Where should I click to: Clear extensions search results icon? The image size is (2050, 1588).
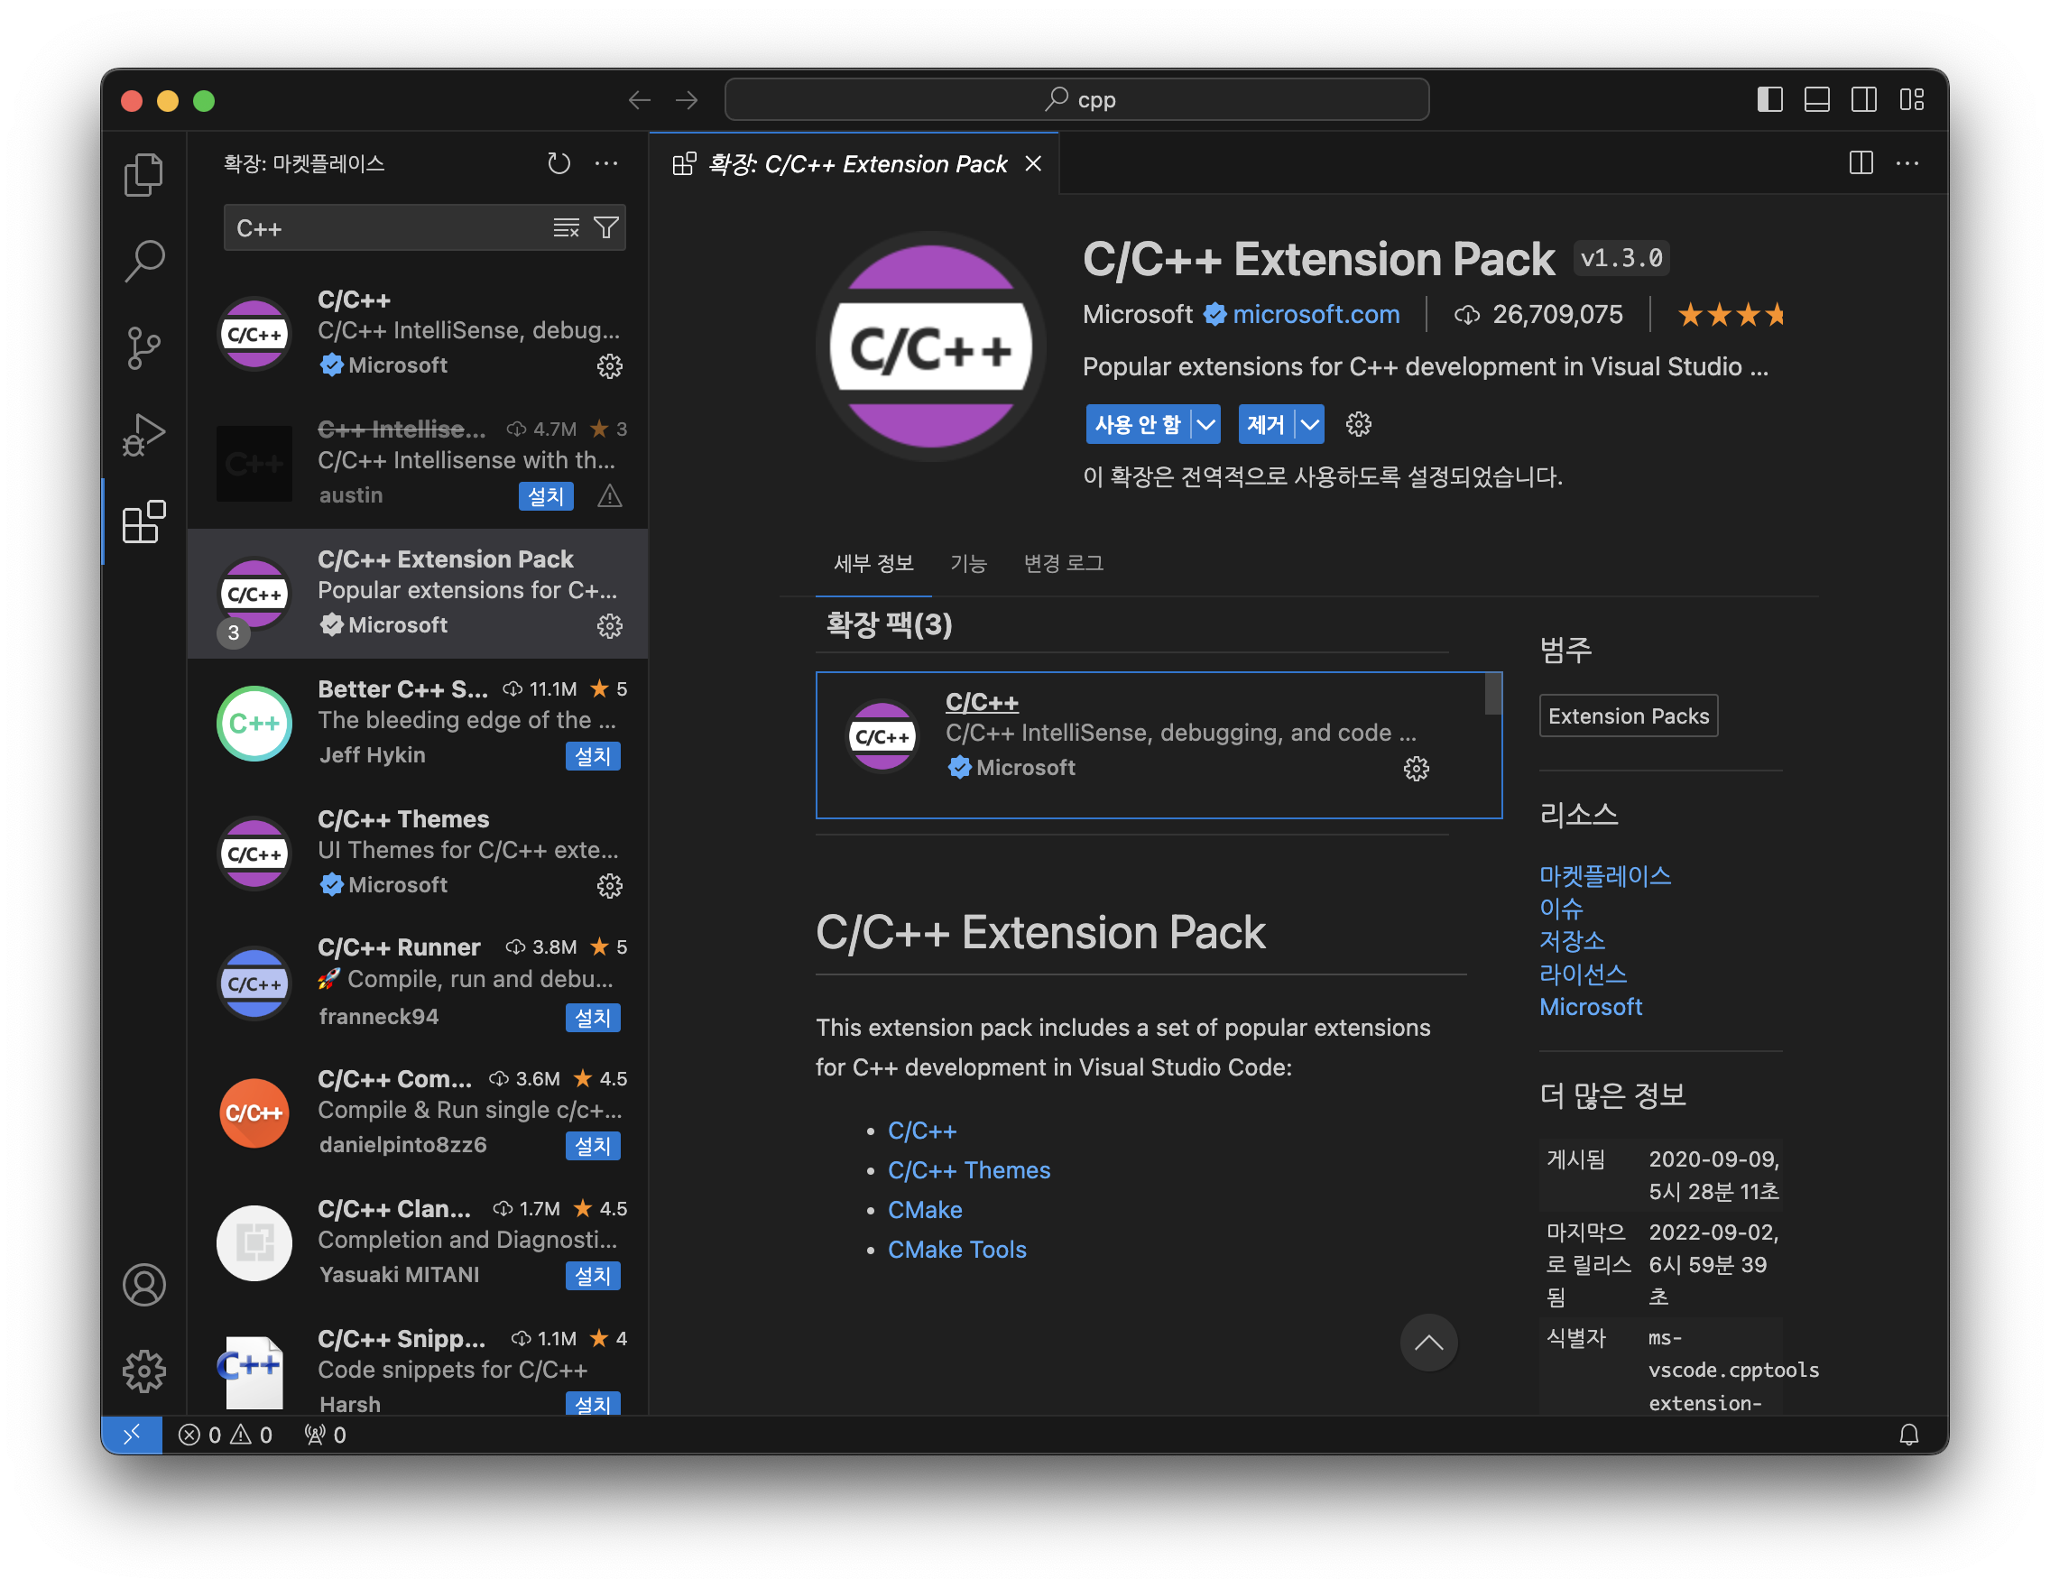(x=566, y=228)
